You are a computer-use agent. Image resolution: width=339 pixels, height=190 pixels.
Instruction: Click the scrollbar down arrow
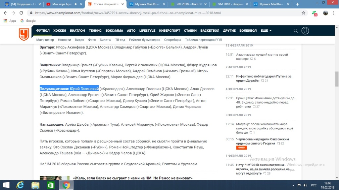point(337,178)
